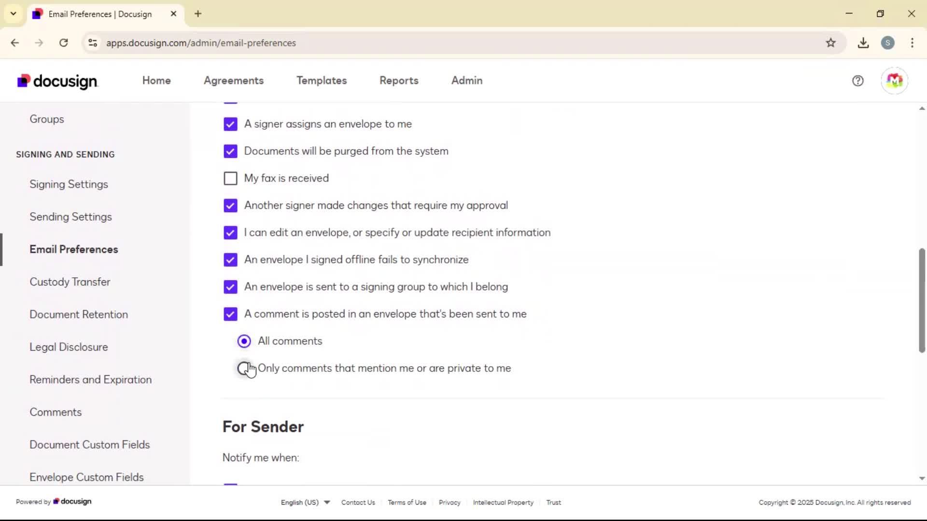The image size is (927, 521).
Task: Uncheck 'A signer assigns an envelope to me'
Action: pyautogui.click(x=230, y=124)
